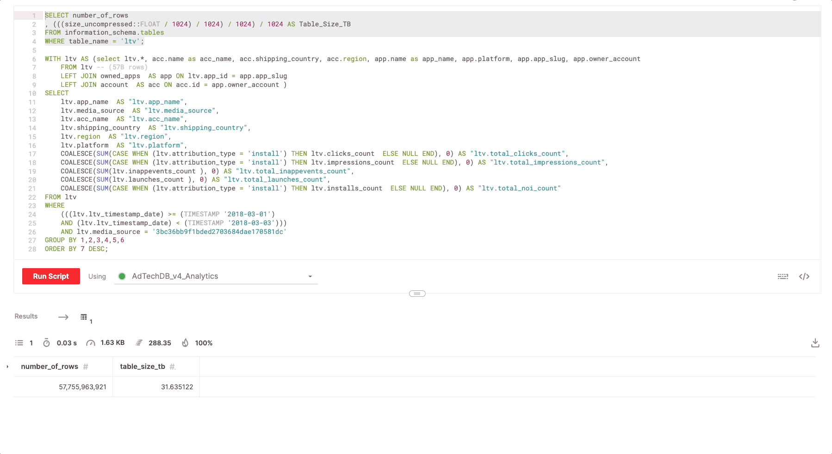The image size is (832, 454).
Task: Click the 'LEFT JOIN account' line
Action: click(174, 85)
